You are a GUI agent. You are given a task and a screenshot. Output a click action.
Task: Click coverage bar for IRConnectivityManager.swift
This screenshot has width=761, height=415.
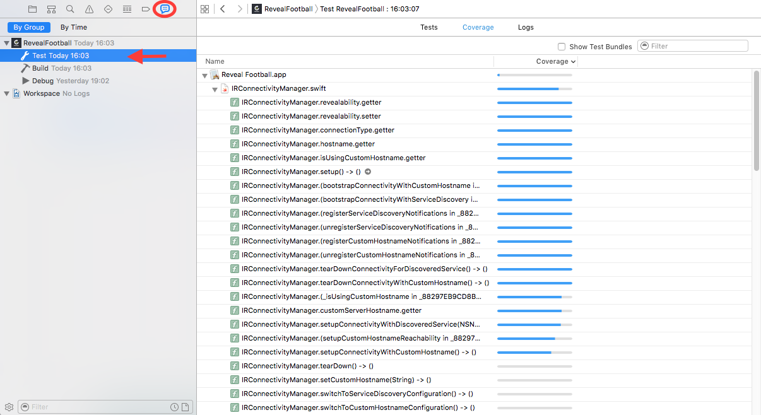pos(534,89)
